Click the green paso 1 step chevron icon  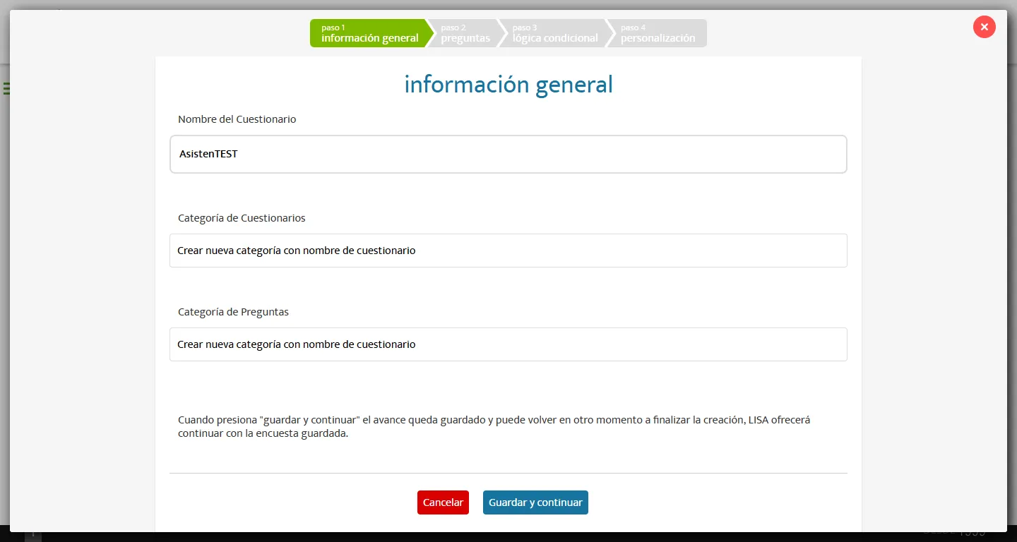pos(369,32)
